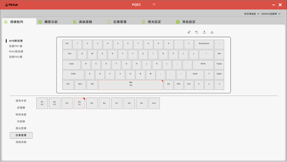Choose the M2 macro tile
This screenshot has height=162, width=287.
55,103
